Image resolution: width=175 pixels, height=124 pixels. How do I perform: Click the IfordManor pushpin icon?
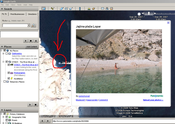(11, 79)
